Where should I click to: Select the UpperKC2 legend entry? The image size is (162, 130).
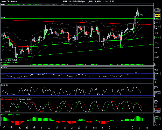pyautogui.click(x=55, y=4)
